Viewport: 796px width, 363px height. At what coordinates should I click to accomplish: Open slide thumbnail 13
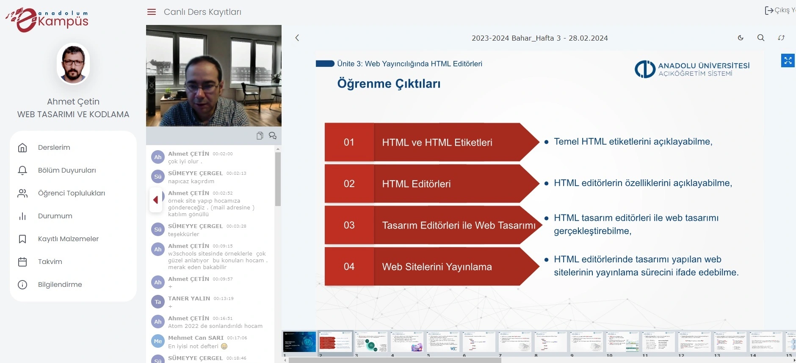[x=730, y=342]
